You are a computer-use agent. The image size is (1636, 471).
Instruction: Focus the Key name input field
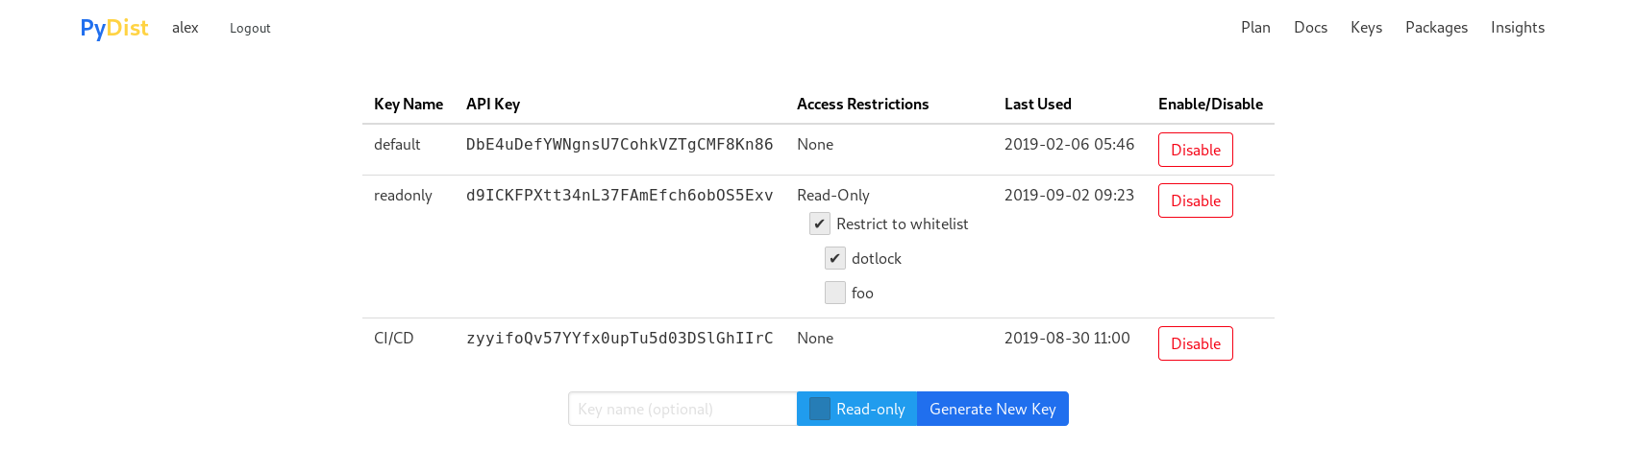point(682,410)
